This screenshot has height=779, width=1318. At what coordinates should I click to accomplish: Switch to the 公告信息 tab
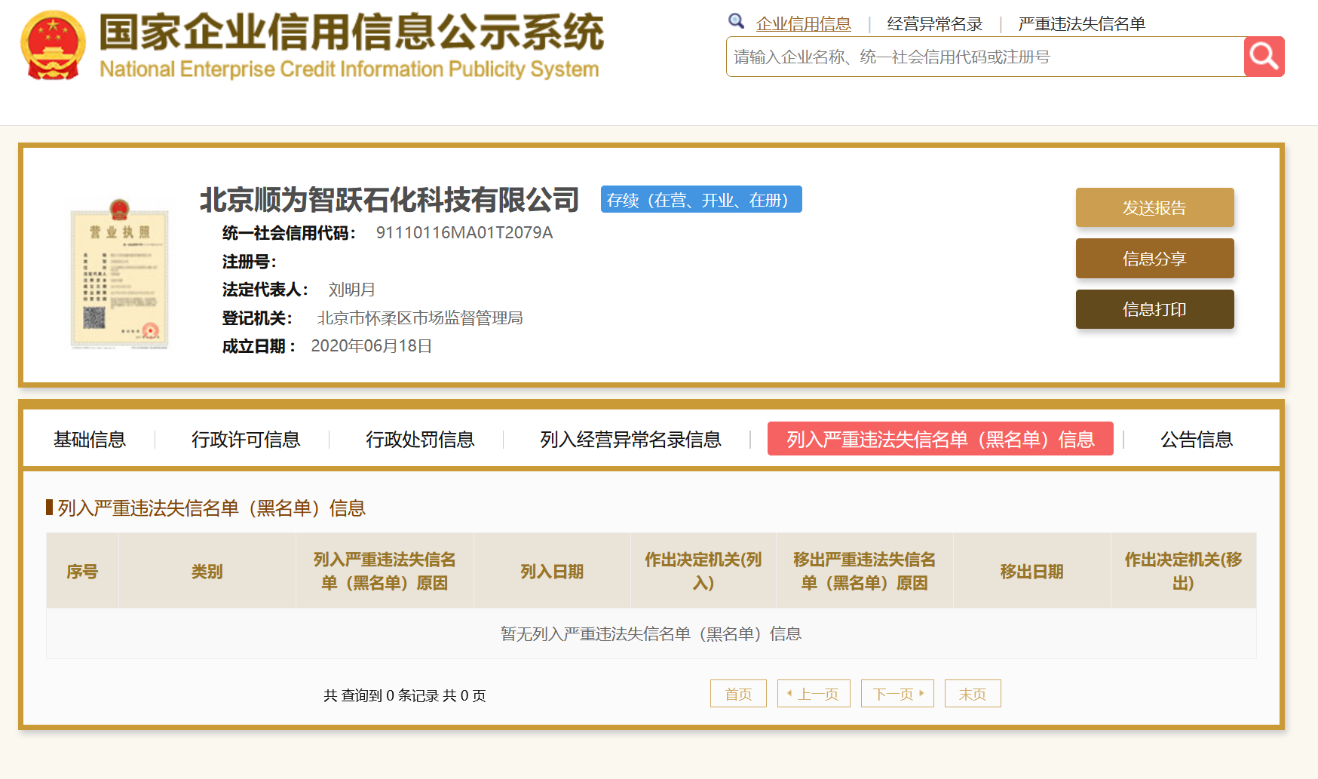coord(1197,440)
